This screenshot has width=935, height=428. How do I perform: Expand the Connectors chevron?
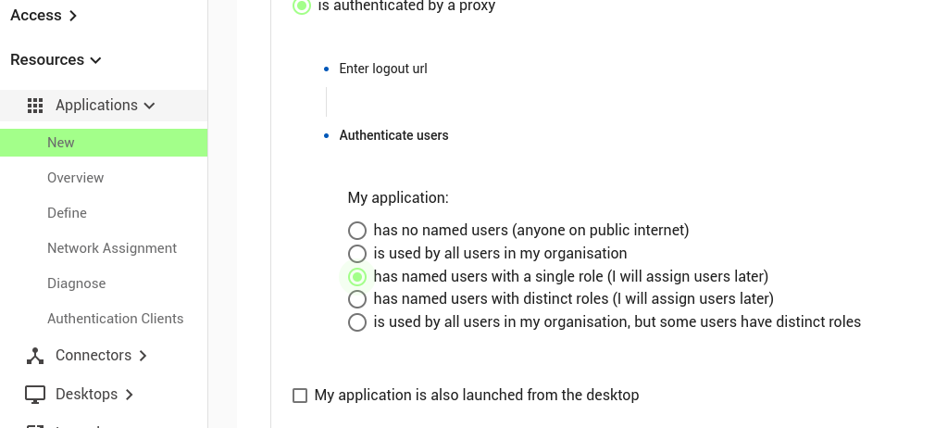[x=143, y=356]
